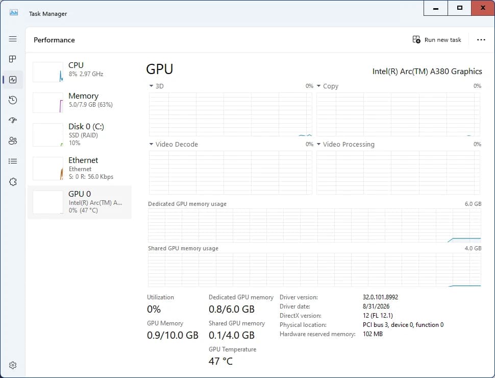Click the Performance page heading
495x378 pixels.
click(54, 40)
